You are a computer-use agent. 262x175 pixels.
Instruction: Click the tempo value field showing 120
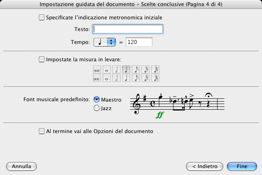coord(139,42)
